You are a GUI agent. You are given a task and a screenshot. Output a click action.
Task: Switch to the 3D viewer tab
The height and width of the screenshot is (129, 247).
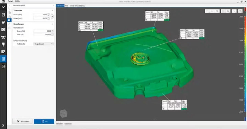tap(60, 6)
